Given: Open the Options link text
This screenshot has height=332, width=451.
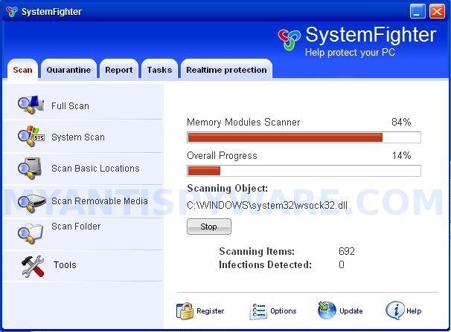Looking at the screenshot, I should (x=284, y=311).
